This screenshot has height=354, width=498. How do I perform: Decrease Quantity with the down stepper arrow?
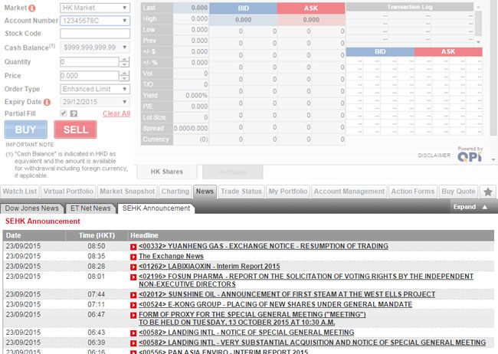coord(124,64)
